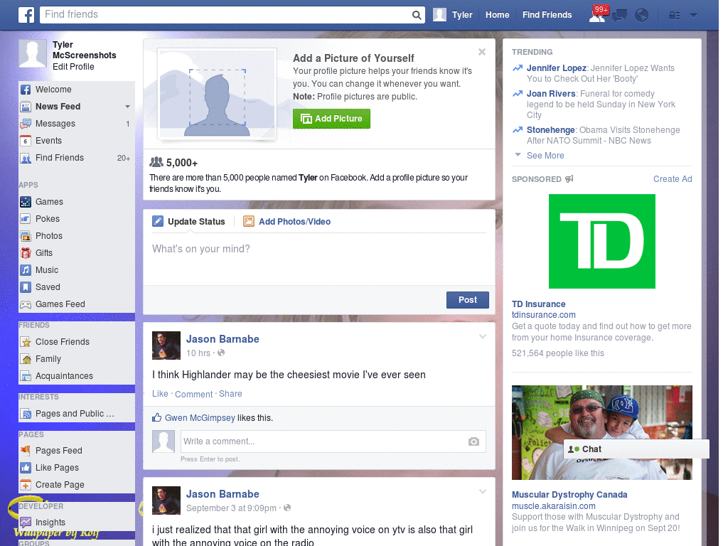The width and height of the screenshot is (728, 546).
Task: Open privacy shortcuts lock icon
Action: tap(674, 16)
